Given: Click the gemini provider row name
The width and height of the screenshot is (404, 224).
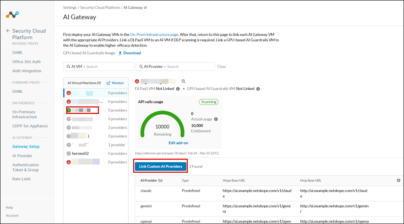Looking at the screenshot, I should pos(146,206).
